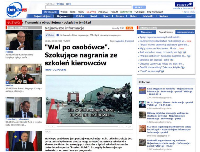Go to Najważniejsze section
This screenshot has width=200, height=152.
coord(42,16)
